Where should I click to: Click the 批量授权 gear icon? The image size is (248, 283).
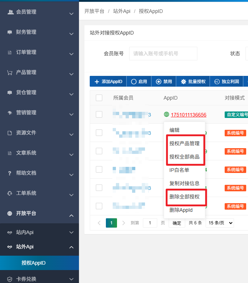pyautogui.click(x=183, y=82)
